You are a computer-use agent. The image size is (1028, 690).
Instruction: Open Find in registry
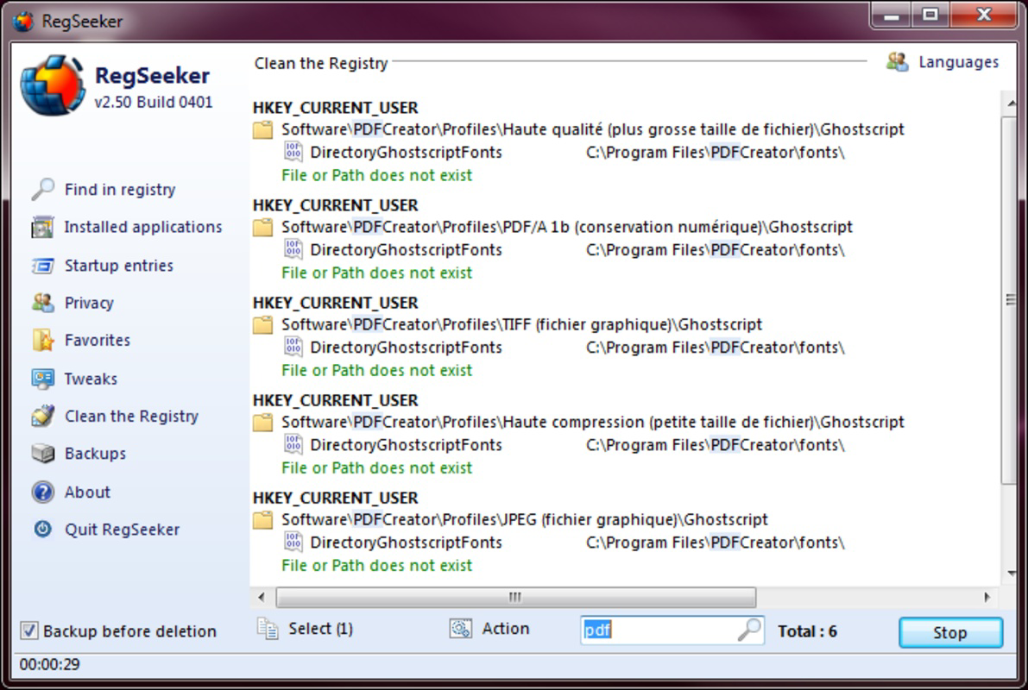(x=120, y=190)
